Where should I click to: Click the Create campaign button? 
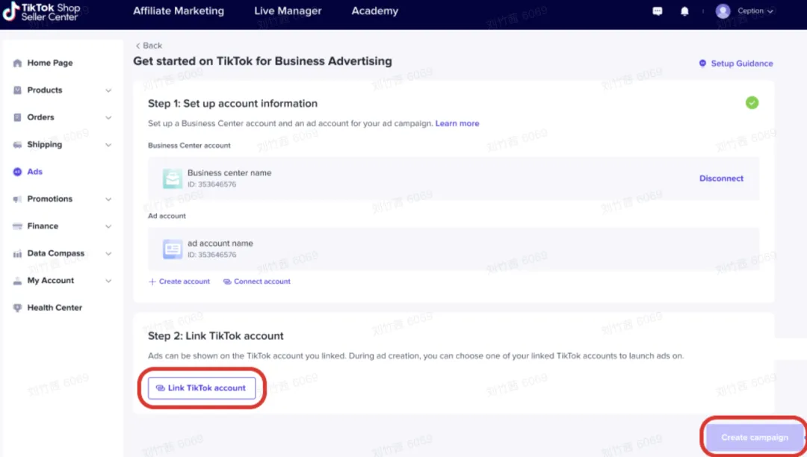pos(755,438)
